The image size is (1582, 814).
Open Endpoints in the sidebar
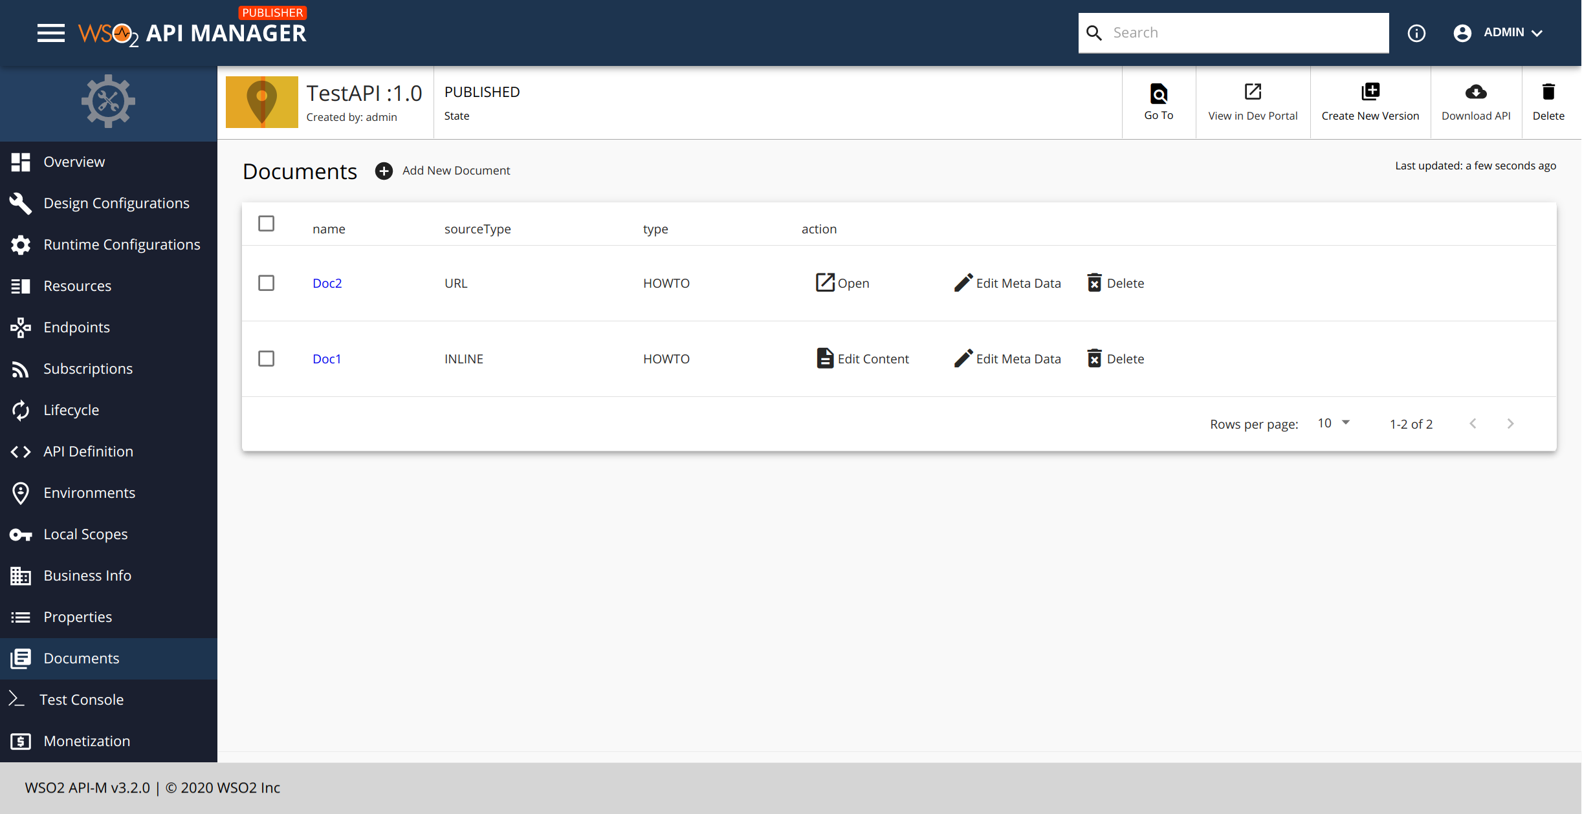109,327
